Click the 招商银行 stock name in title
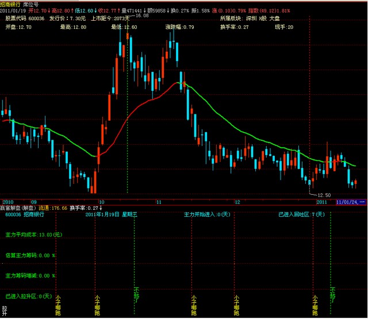Screen dimensions: 368x319 (x=11, y=3)
